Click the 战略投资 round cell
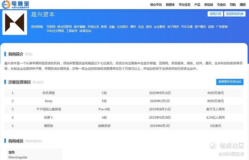This screenshot has width=249, height=160. tap(104, 126)
